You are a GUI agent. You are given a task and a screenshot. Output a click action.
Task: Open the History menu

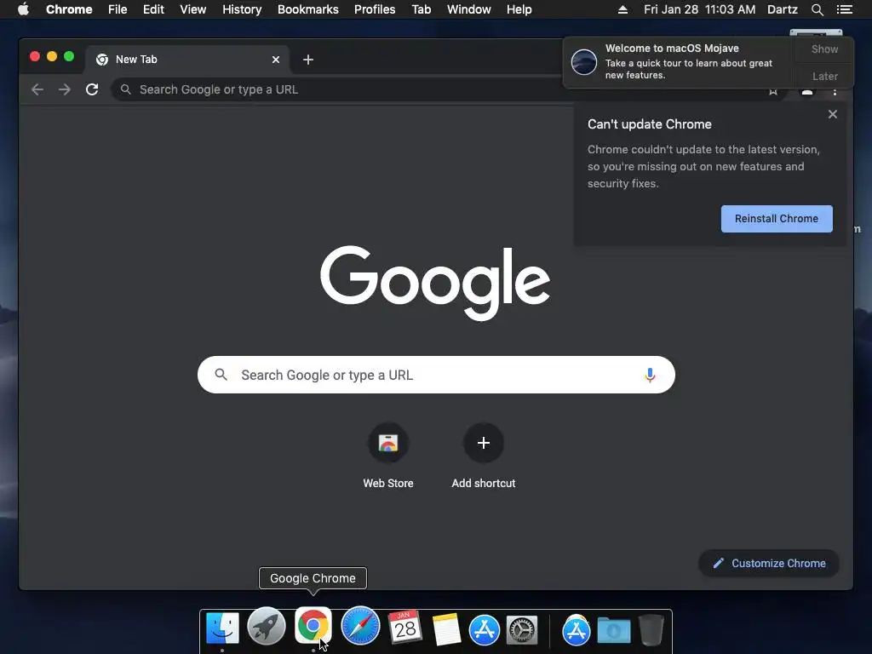point(242,9)
